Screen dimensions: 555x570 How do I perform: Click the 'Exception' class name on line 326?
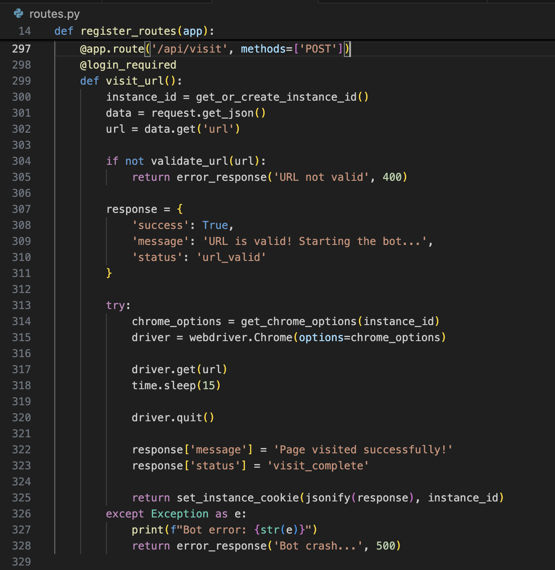click(x=180, y=514)
